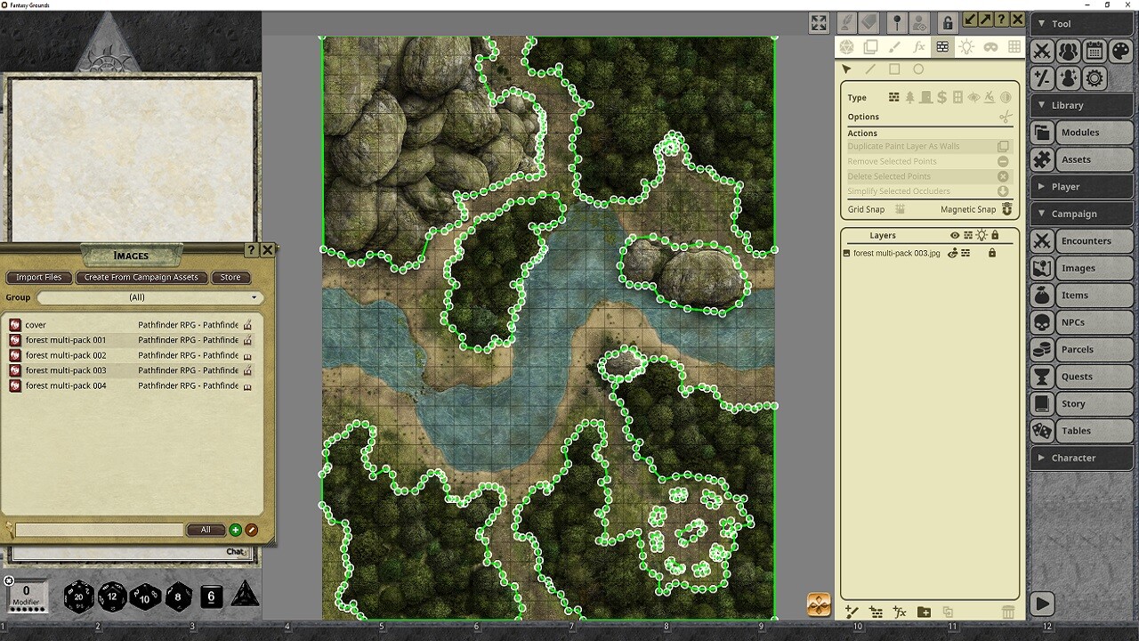This screenshot has height=641, width=1139.
Task: Choose the Tree occluder type
Action: coord(909,97)
